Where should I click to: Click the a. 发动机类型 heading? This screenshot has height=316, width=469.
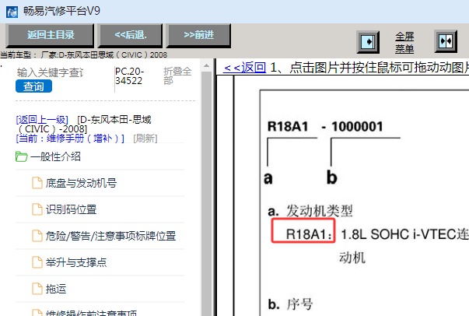click(x=310, y=211)
